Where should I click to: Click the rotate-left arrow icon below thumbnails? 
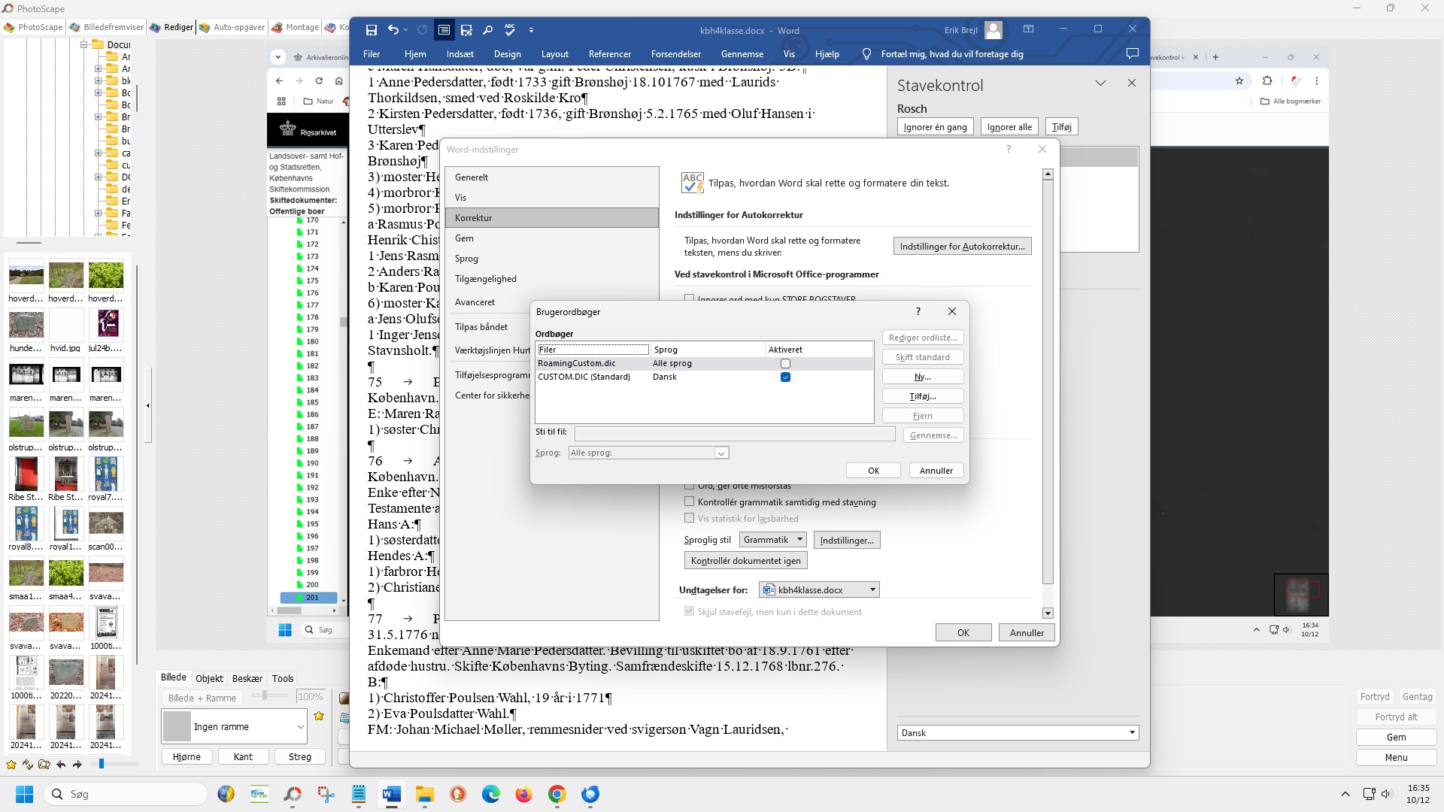[x=61, y=765]
